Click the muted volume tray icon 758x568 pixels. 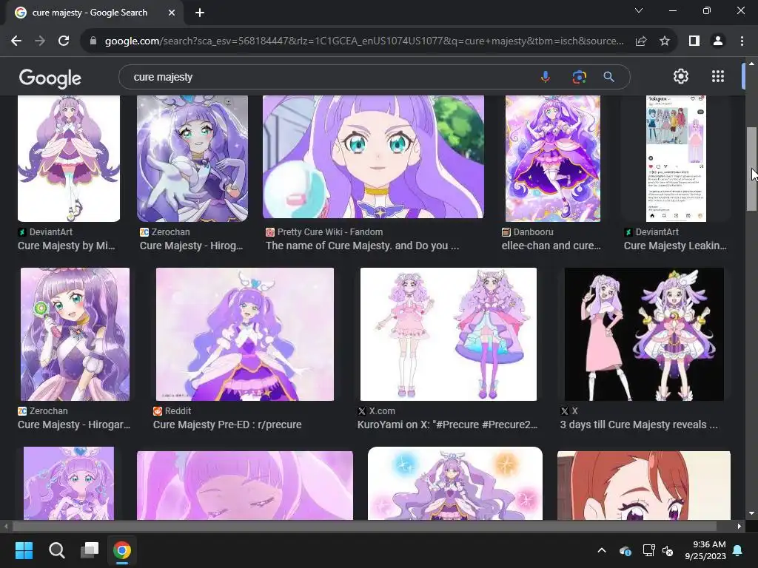pos(668,550)
